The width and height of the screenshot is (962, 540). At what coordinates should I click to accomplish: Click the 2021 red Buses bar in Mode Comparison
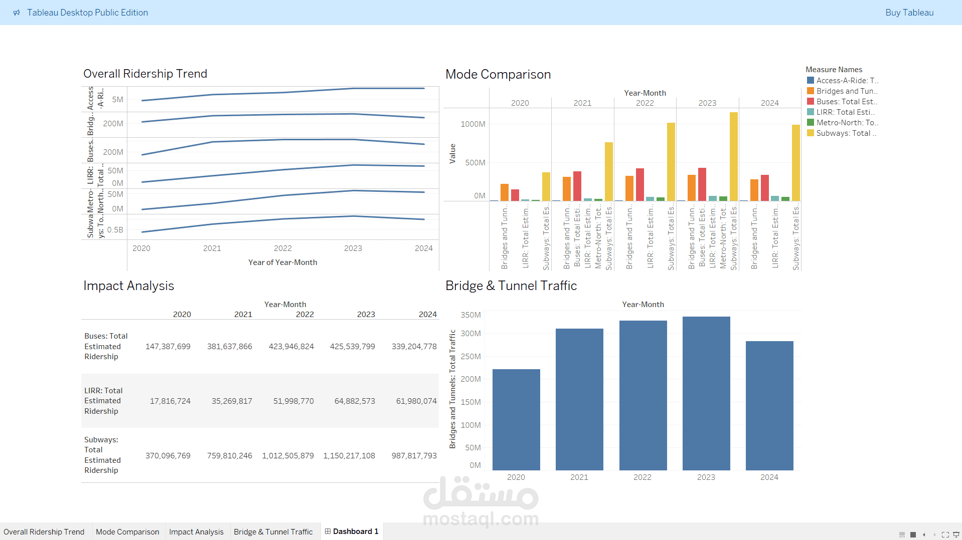coord(577,186)
